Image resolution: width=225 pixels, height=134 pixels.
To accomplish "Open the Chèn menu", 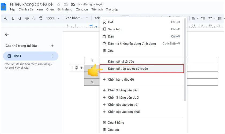I will [50, 9].
